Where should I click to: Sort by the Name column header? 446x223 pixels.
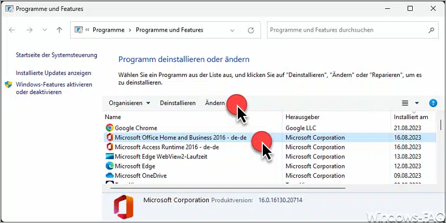point(112,117)
